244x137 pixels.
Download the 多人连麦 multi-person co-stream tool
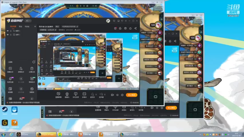pyautogui.click(x=21, y=80)
